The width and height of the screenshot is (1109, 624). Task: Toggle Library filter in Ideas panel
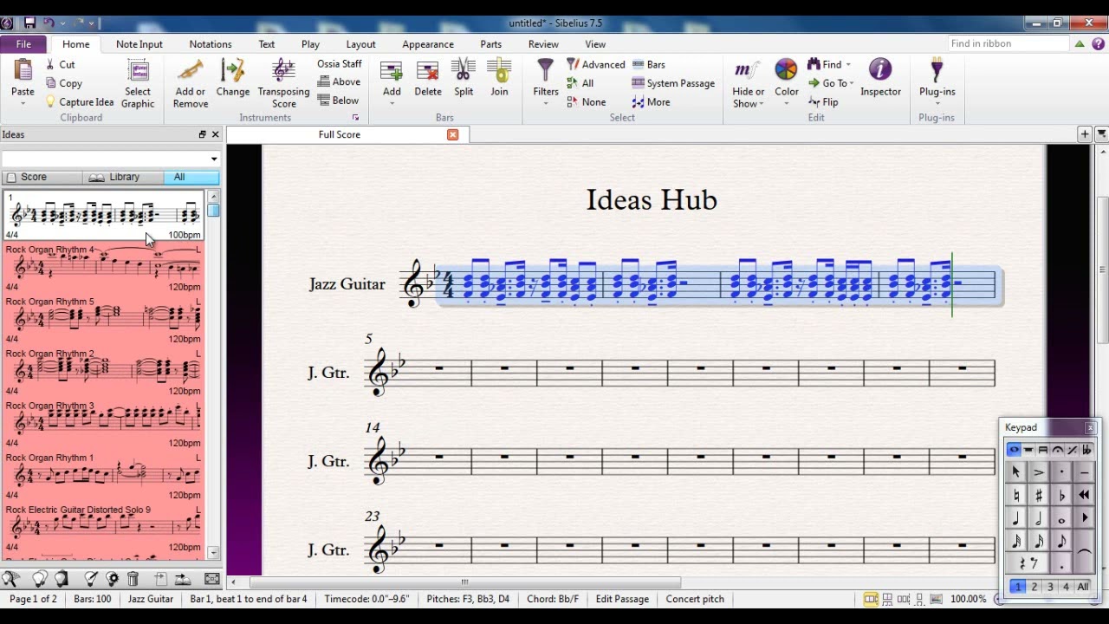(x=123, y=177)
